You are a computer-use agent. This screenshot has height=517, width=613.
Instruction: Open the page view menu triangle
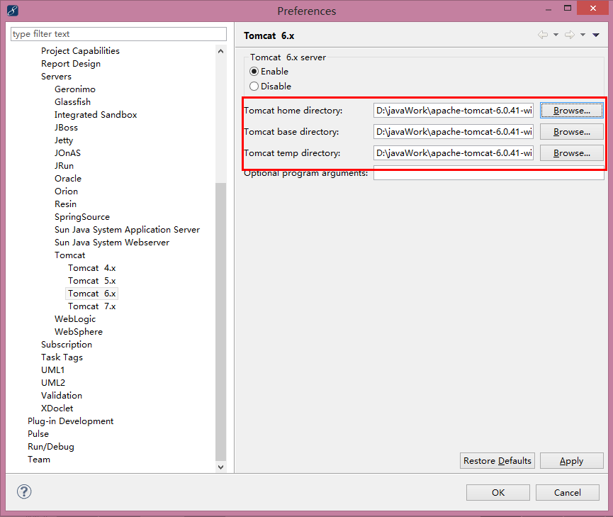point(596,35)
